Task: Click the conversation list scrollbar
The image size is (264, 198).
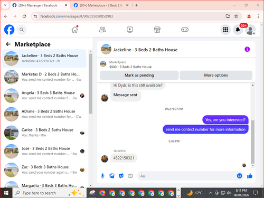Action: pyautogui.click(x=90, y=83)
